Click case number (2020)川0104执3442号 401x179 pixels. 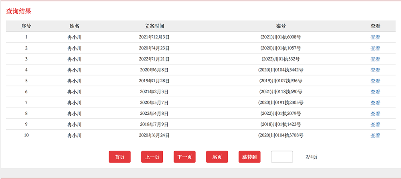click(281, 70)
